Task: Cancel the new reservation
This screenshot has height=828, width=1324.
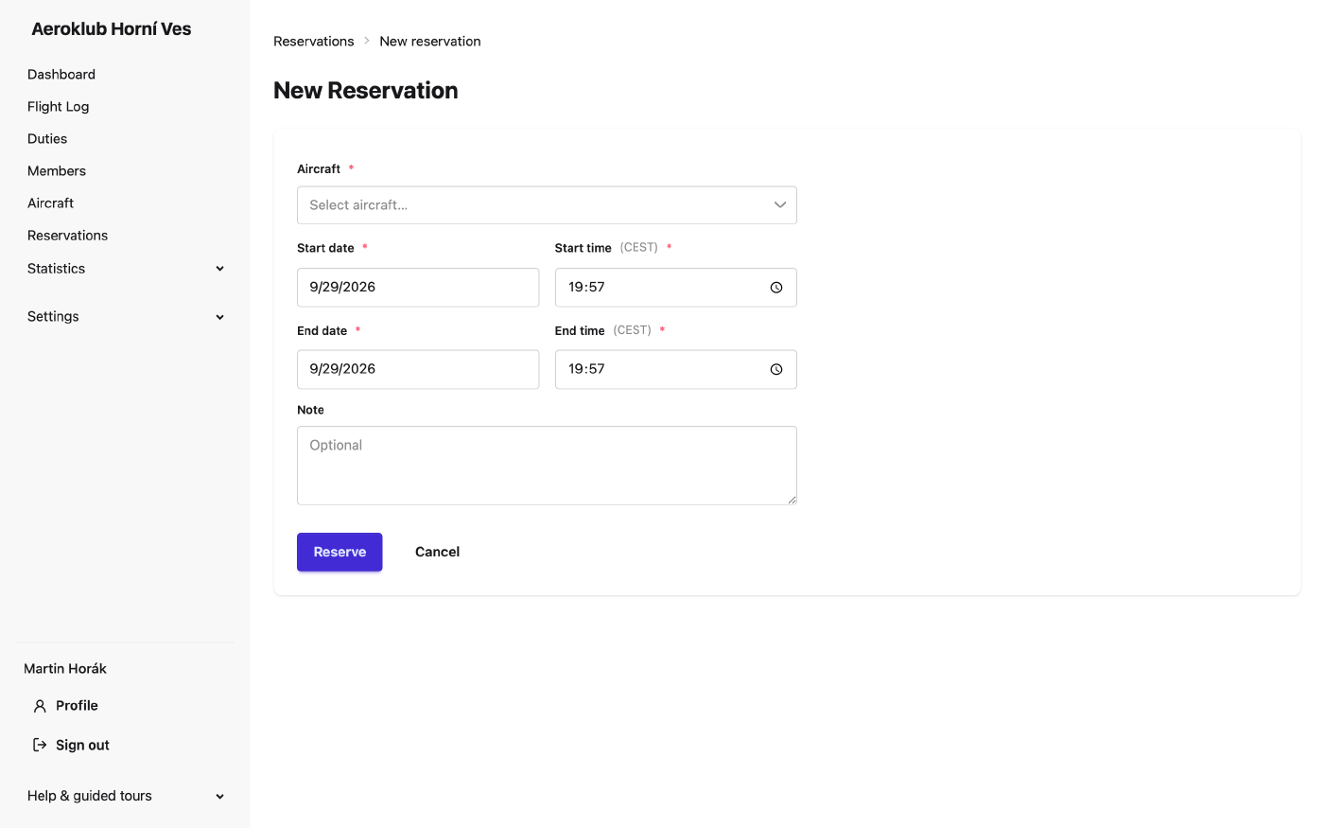Action: [438, 553]
